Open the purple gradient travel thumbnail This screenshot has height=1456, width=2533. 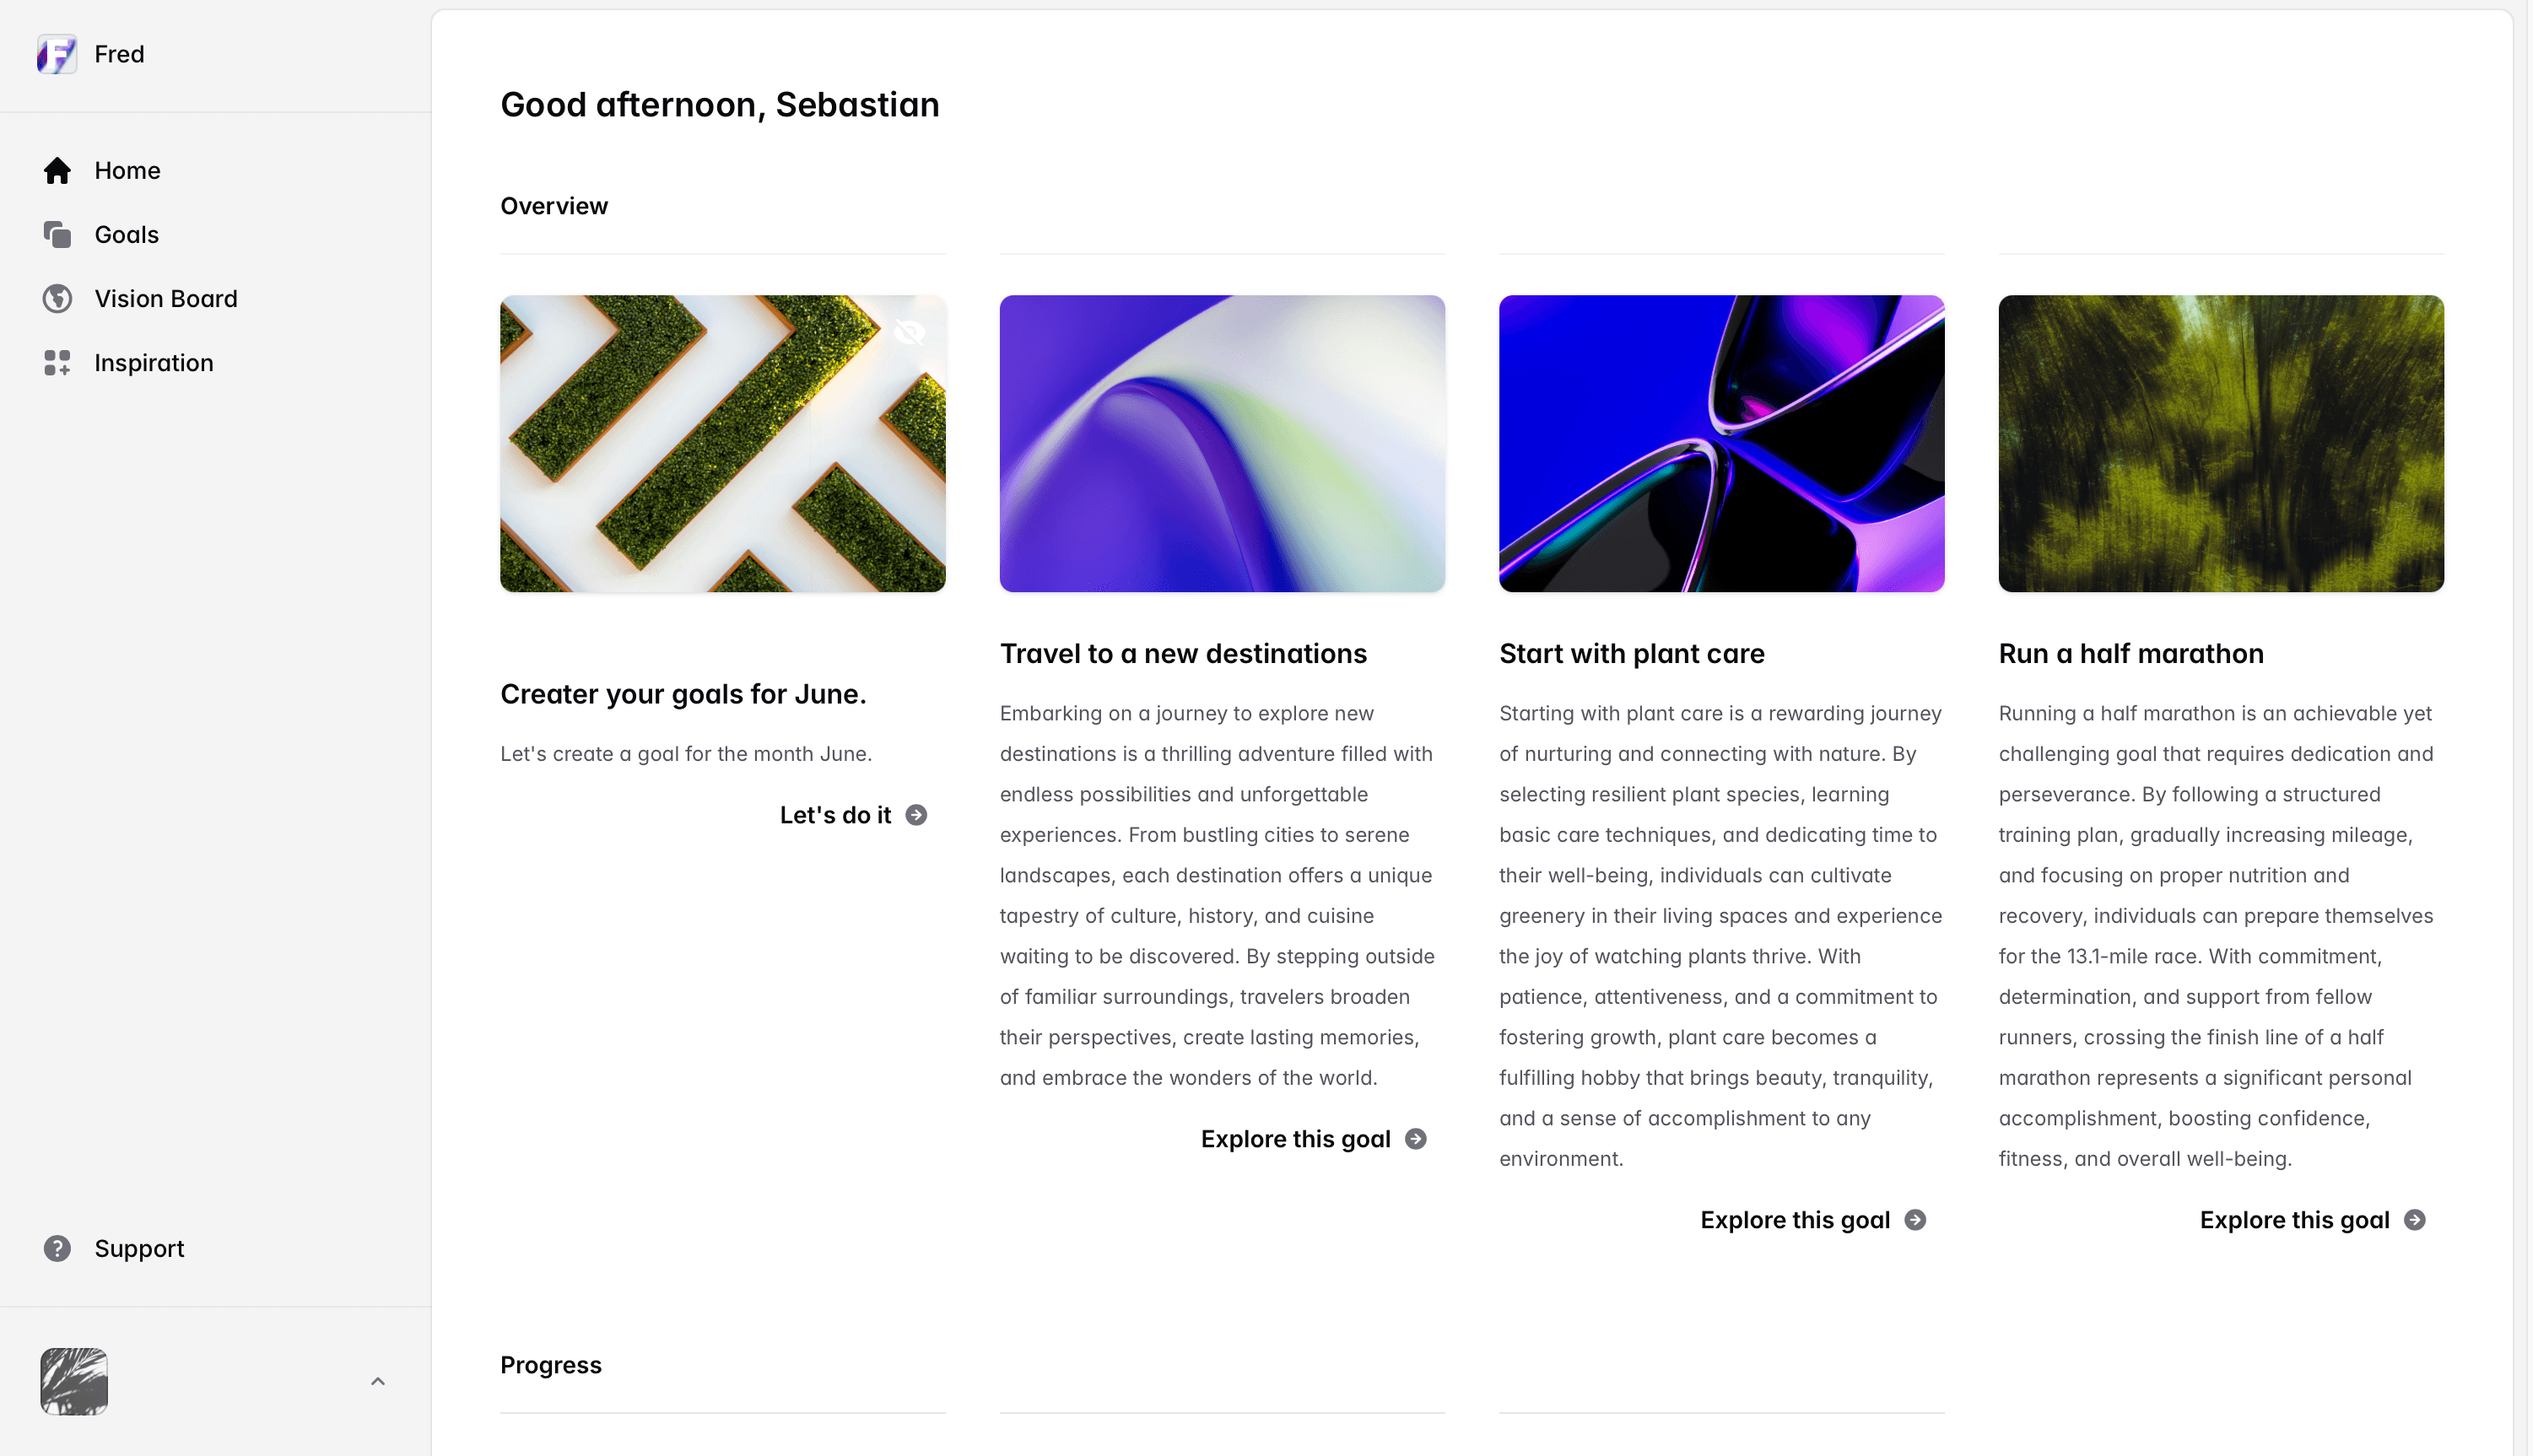click(x=1222, y=443)
